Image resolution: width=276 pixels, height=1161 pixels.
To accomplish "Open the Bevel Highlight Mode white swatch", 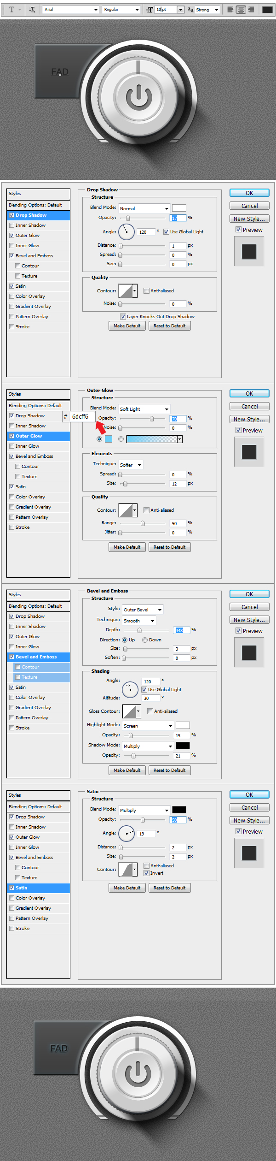I will tap(183, 725).
